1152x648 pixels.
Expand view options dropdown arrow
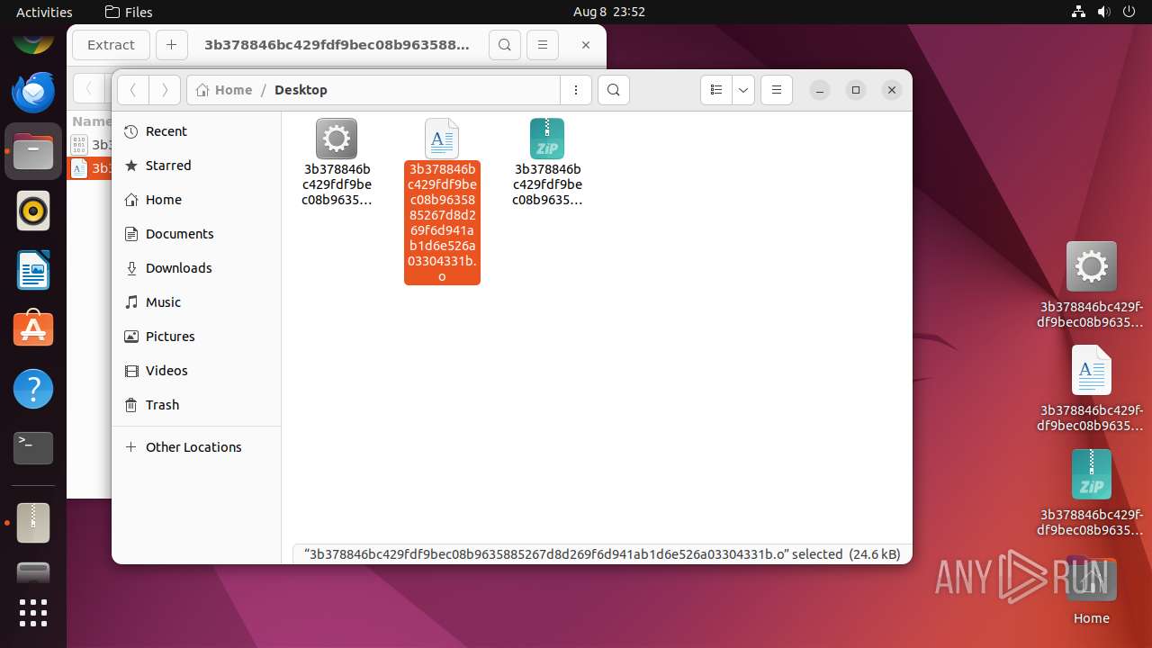pyautogui.click(x=743, y=90)
